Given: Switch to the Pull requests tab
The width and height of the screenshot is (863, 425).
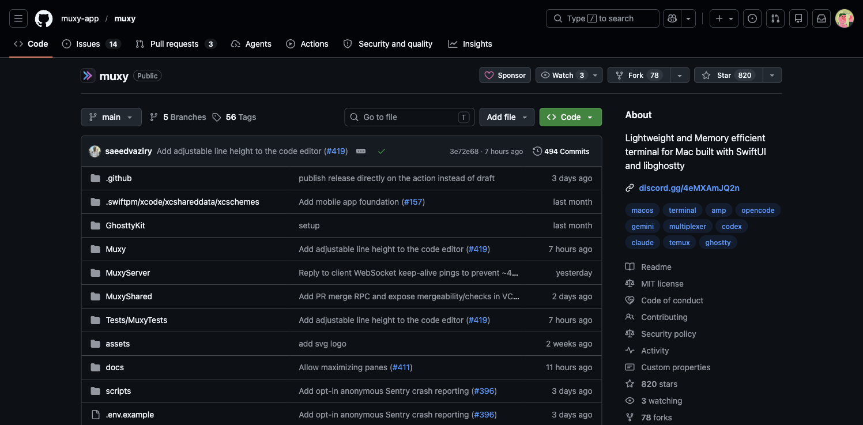Looking at the screenshot, I should pyautogui.click(x=175, y=44).
